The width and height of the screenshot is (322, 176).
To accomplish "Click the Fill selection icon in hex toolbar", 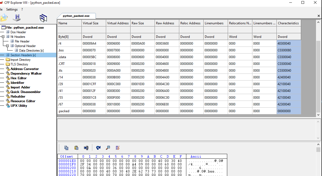I will pyautogui.click(x=86, y=148).
